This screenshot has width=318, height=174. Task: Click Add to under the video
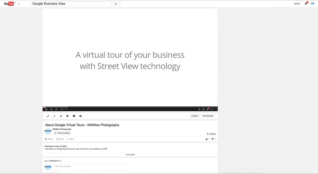click(x=49, y=139)
